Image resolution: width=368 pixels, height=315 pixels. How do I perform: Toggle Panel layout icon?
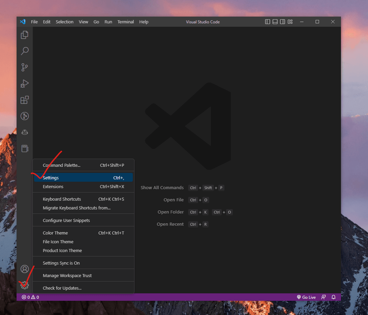coord(275,22)
